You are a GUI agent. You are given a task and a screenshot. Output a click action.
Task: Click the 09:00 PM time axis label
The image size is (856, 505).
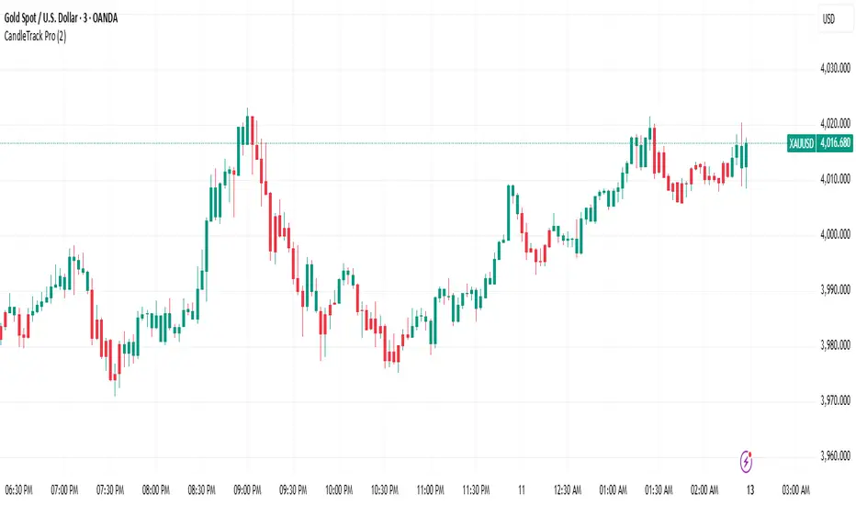249,489
